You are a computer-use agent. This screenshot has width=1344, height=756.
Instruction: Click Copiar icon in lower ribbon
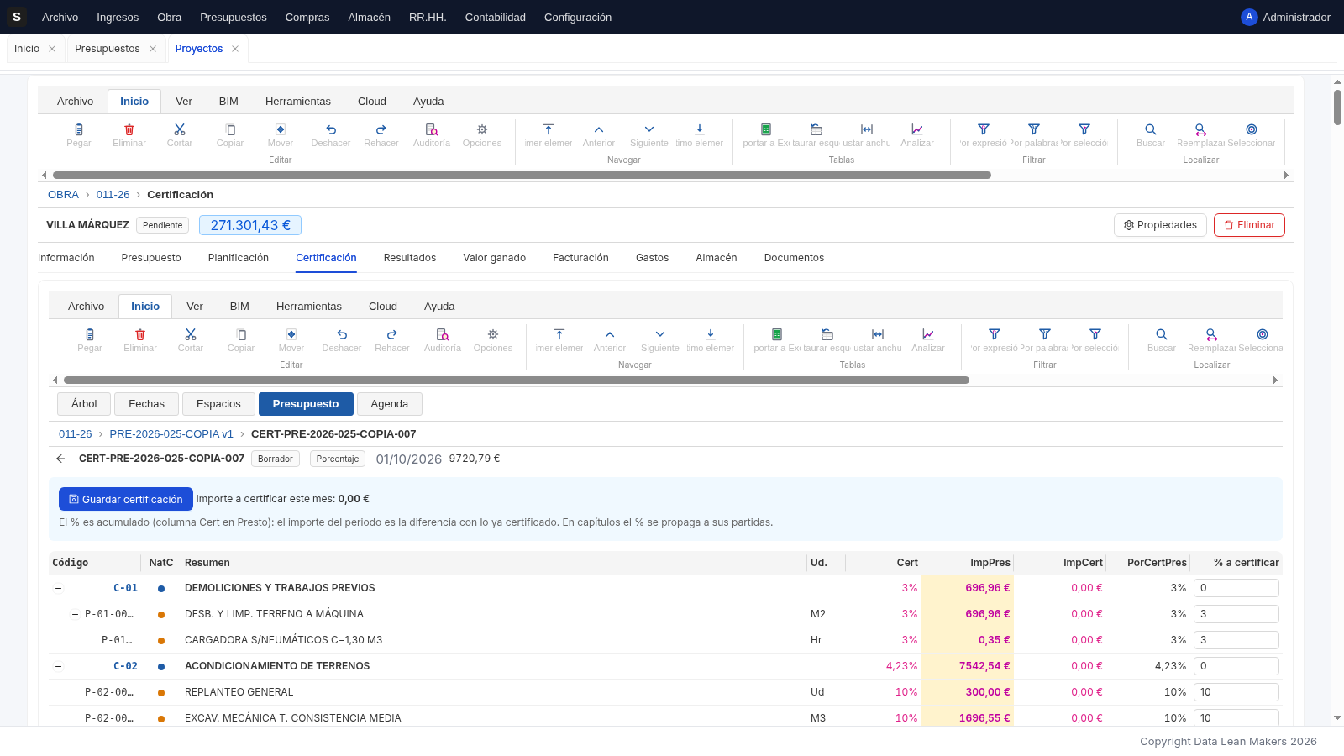pos(241,334)
